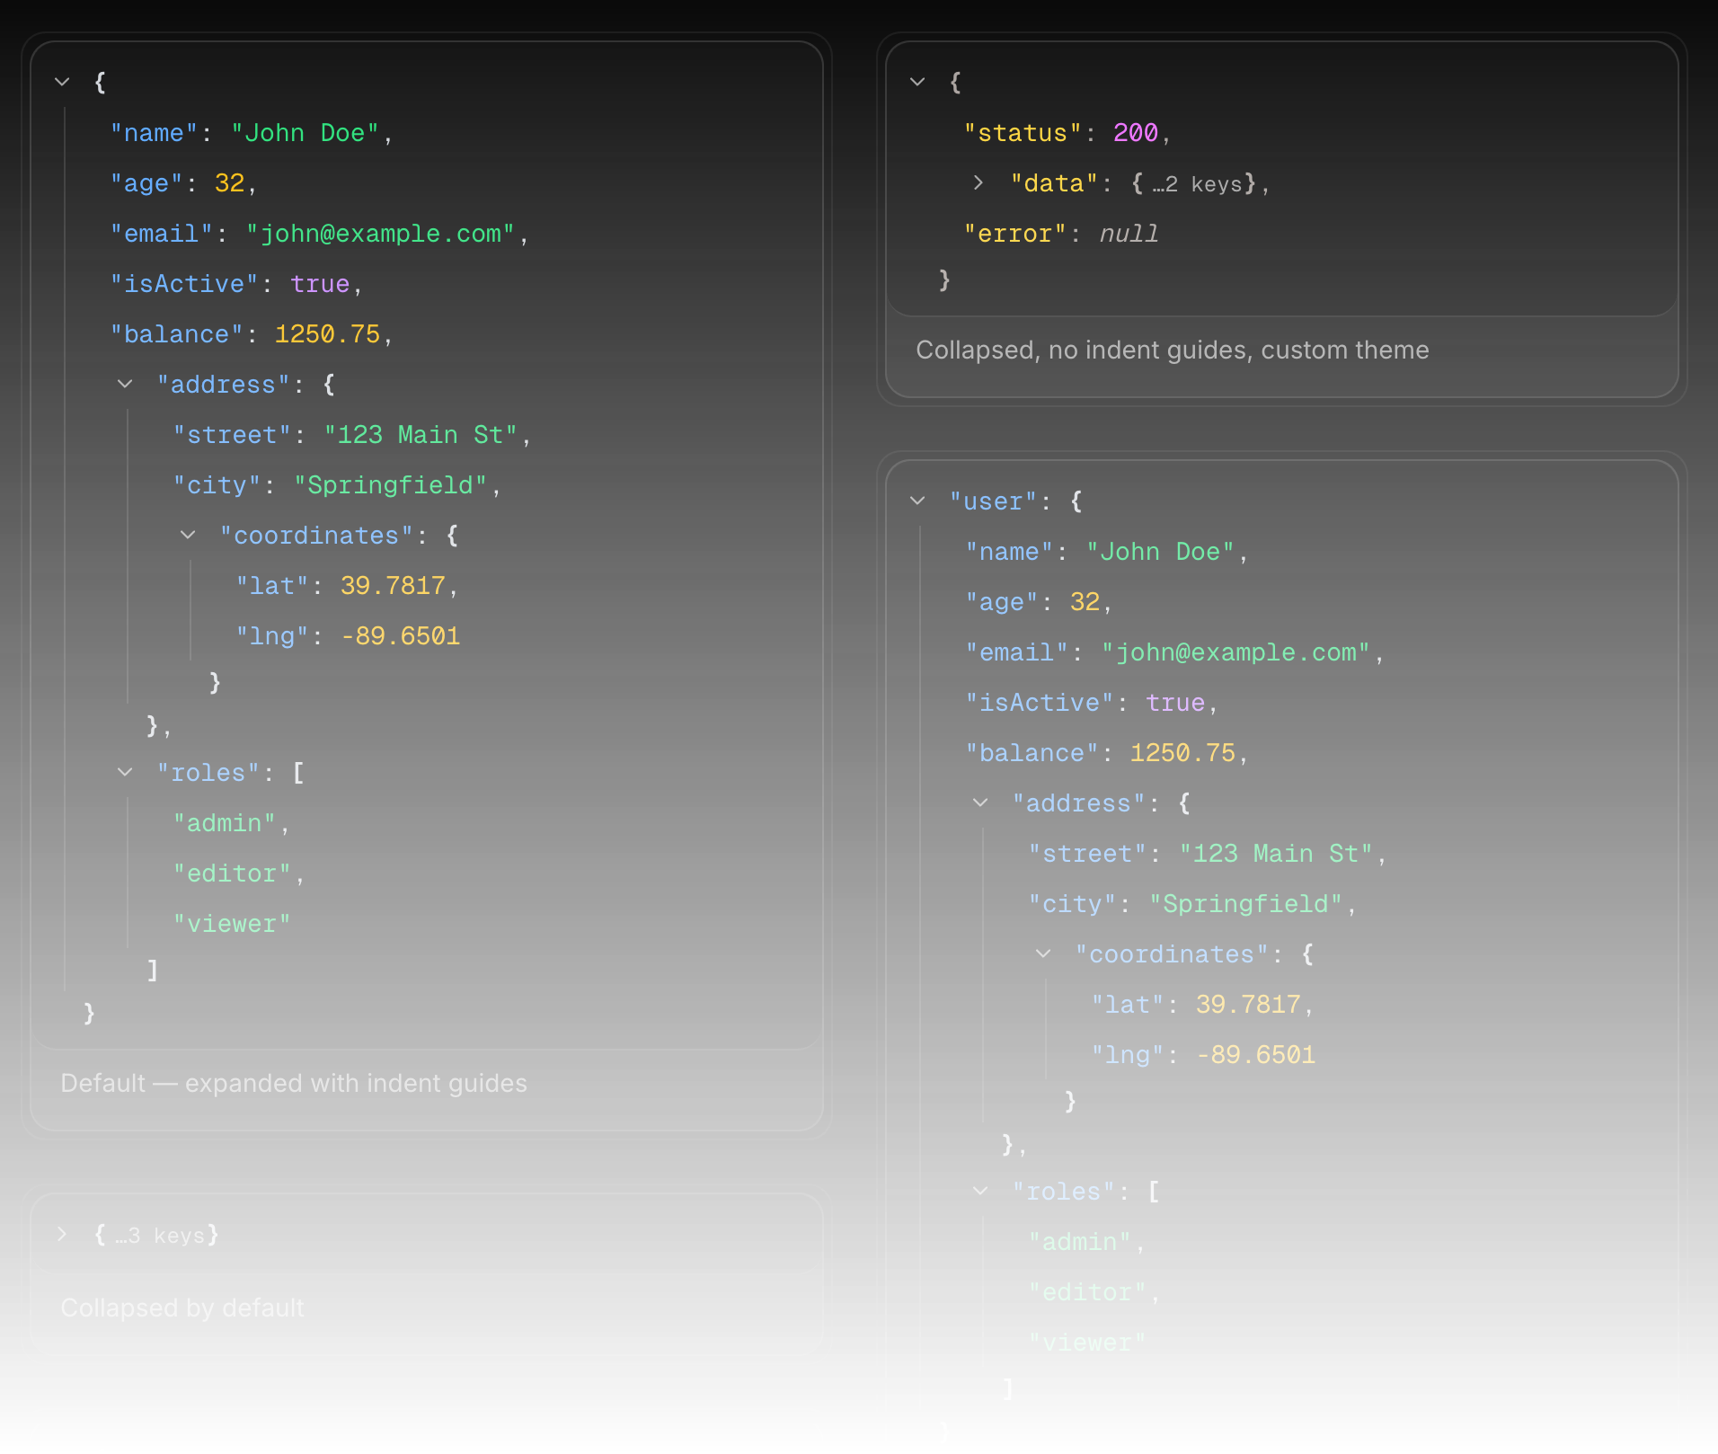The image size is (1718, 1454).
Task: Click the "editor" role under "user"
Action: 1087,1292
